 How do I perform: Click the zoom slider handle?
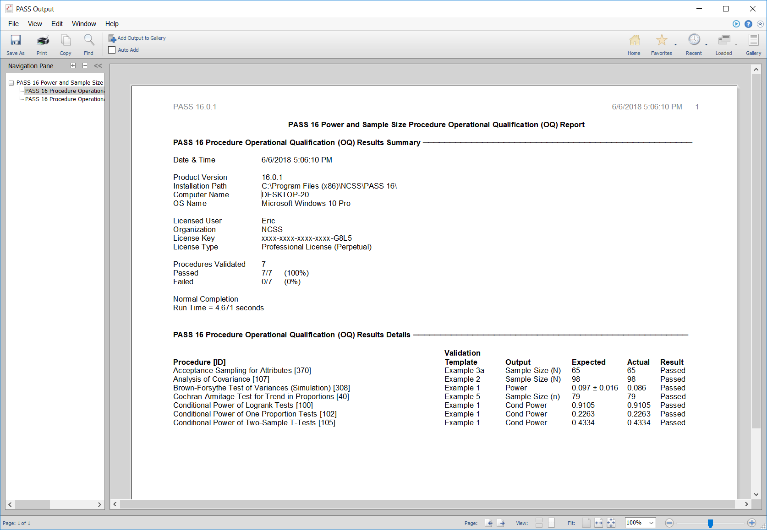pyautogui.click(x=710, y=523)
